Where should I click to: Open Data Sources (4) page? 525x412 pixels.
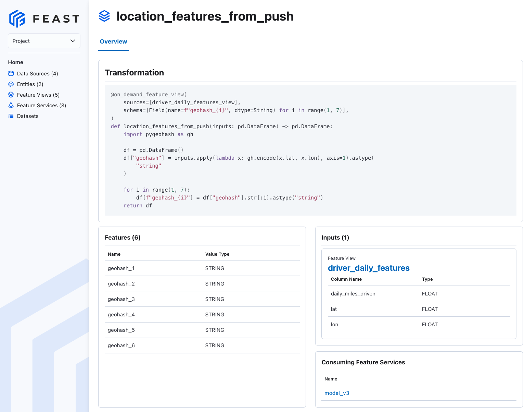tap(37, 74)
